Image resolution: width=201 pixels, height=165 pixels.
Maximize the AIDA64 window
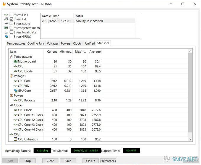183,4
